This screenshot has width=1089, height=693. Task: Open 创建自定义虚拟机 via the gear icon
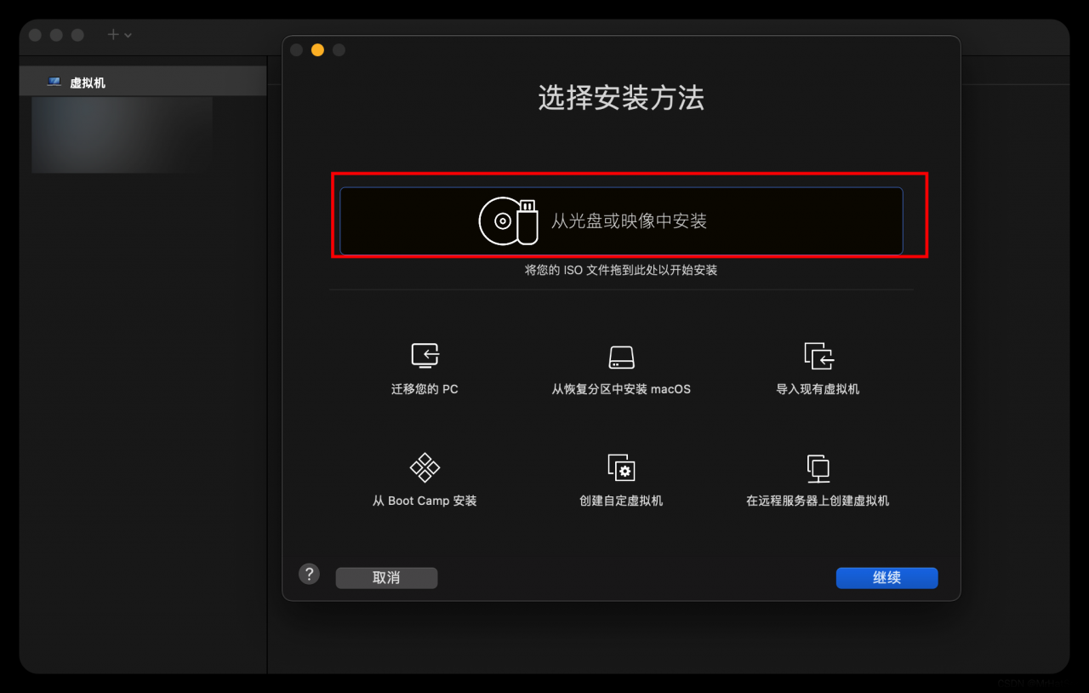point(621,467)
